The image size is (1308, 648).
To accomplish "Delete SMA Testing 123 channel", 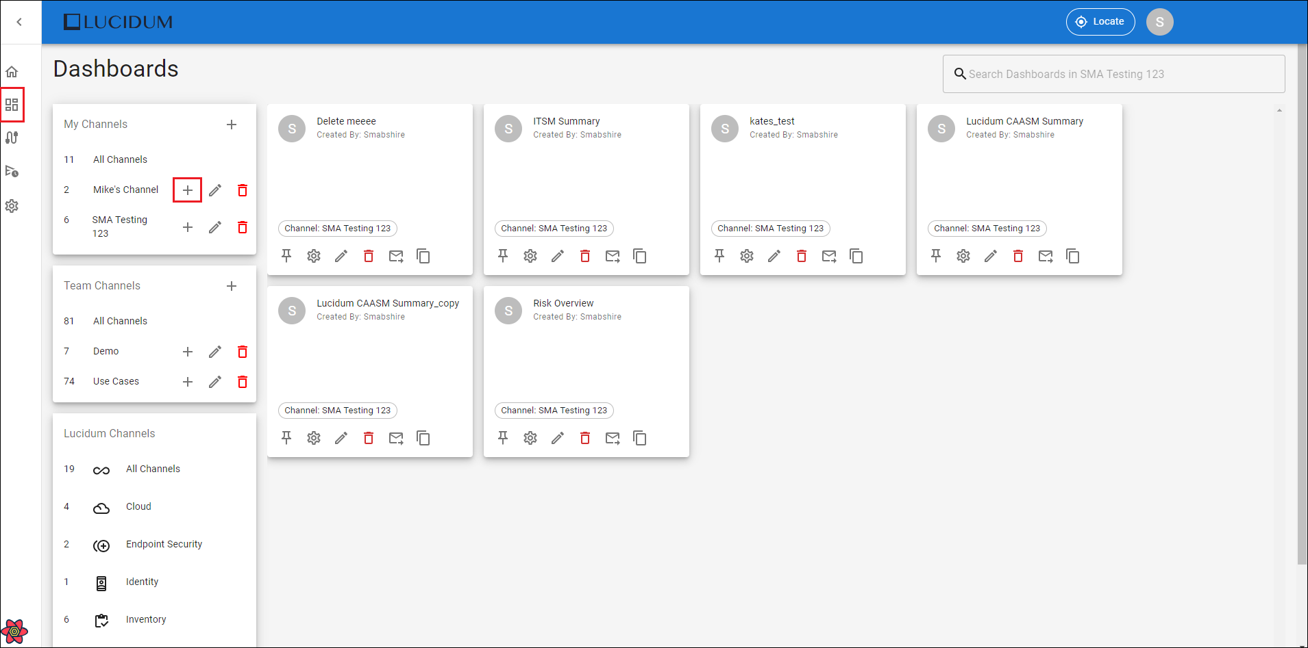I will coord(243,227).
